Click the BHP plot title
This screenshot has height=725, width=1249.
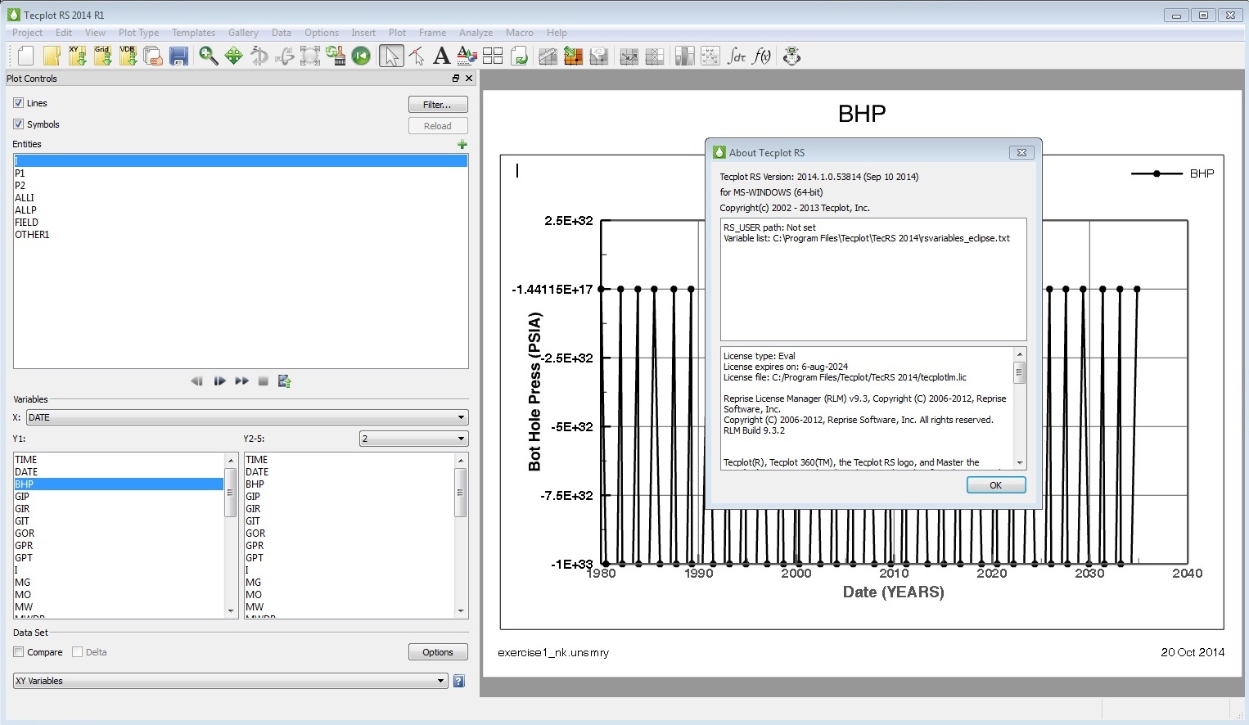[x=862, y=114]
